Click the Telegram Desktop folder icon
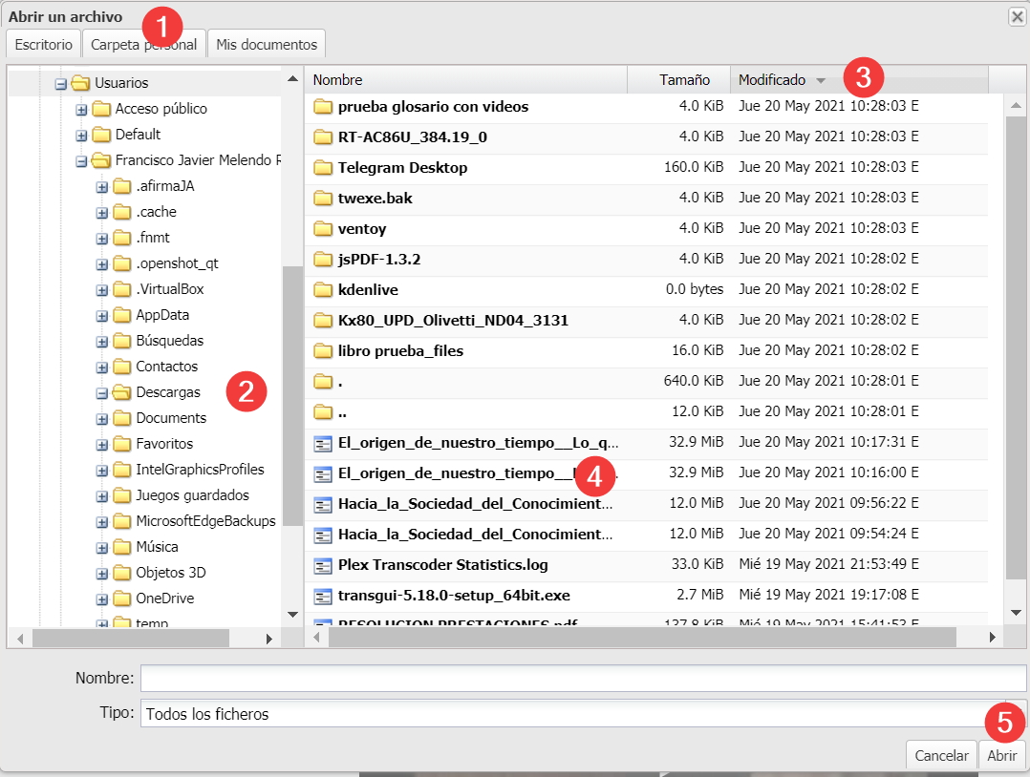Viewport: 1030px width, 777px height. [x=322, y=168]
